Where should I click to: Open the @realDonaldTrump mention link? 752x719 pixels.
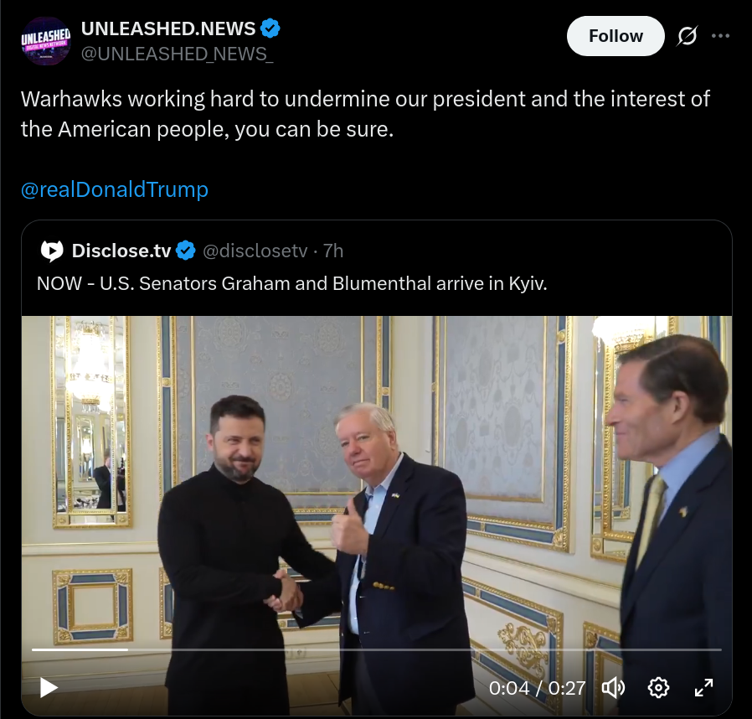[115, 189]
